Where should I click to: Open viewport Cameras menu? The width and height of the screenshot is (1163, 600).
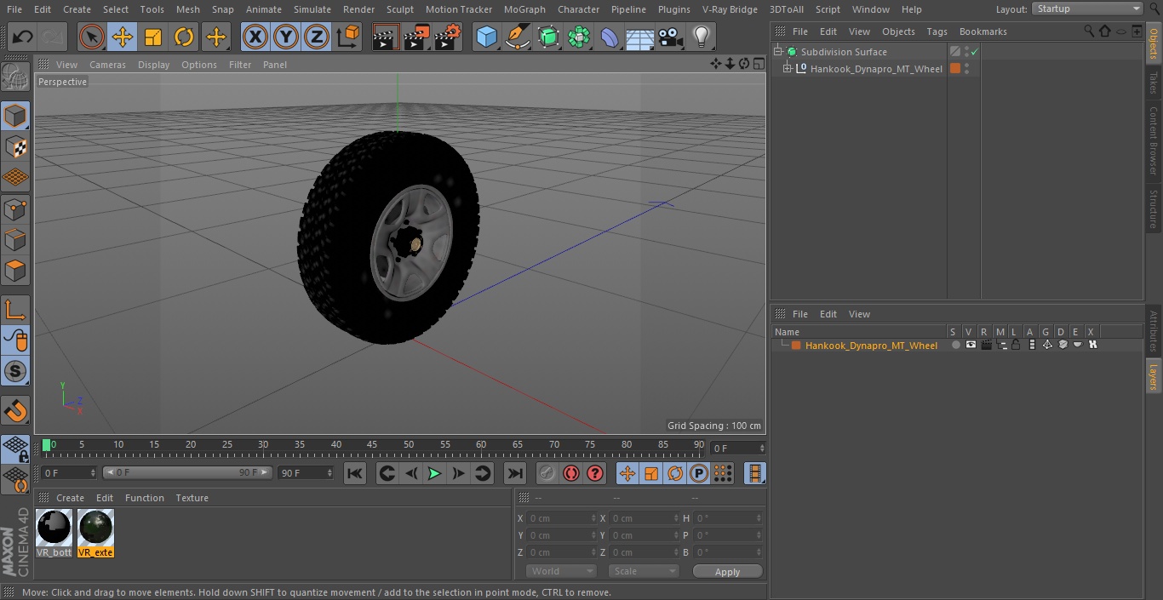tap(107, 65)
